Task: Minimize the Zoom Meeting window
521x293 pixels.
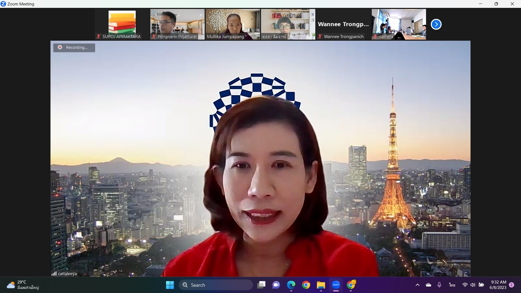Action: [x=481, y=4]
